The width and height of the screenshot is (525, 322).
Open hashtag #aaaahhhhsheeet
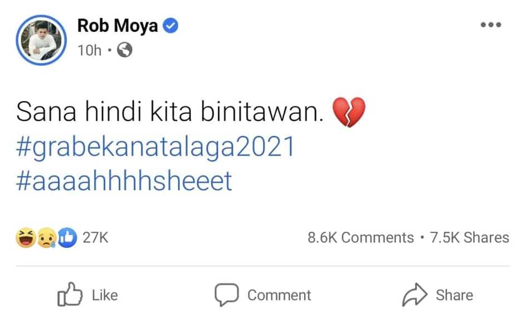[124, 181]
